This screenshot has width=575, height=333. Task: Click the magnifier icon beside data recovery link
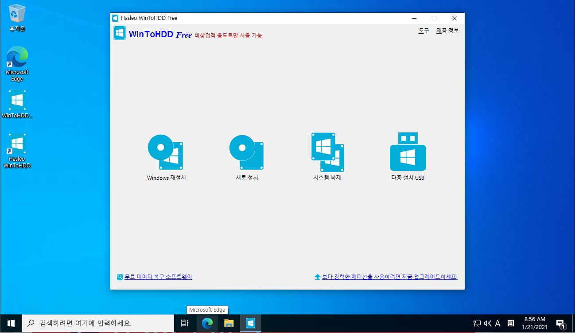(120, 277)
